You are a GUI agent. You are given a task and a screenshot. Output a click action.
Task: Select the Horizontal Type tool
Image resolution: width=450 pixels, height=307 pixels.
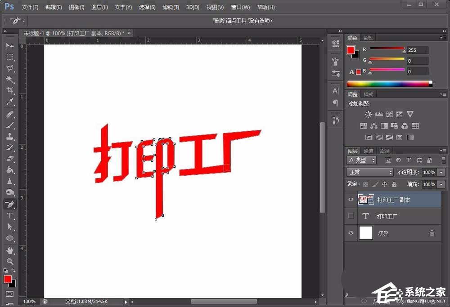point(10,216)
